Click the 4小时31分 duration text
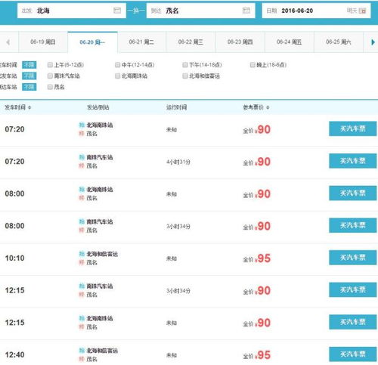This screenshot has width=378, height=365. coord(178,162)
